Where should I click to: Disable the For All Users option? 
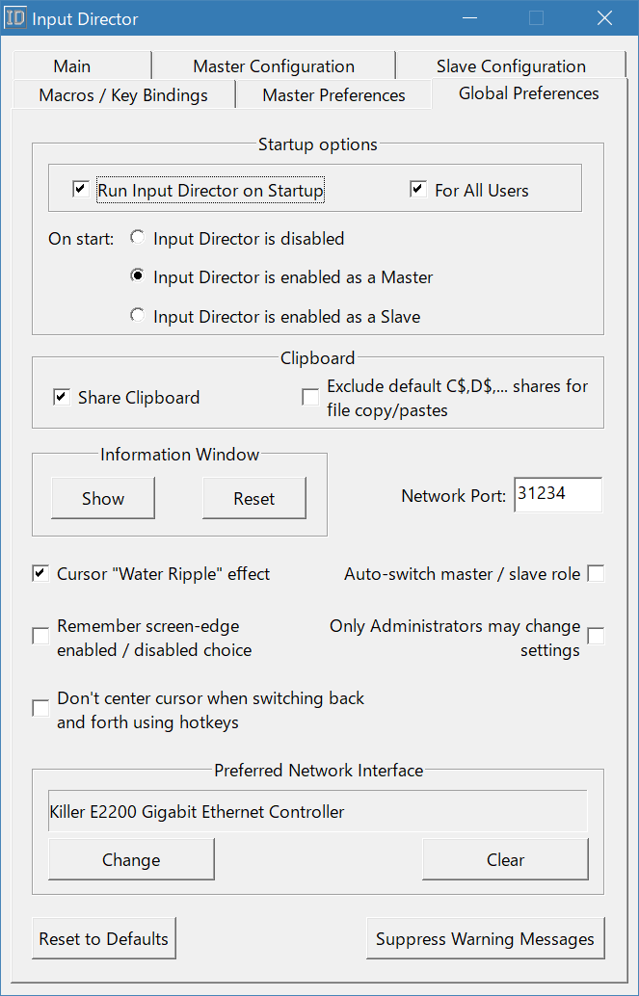point(417,189)
